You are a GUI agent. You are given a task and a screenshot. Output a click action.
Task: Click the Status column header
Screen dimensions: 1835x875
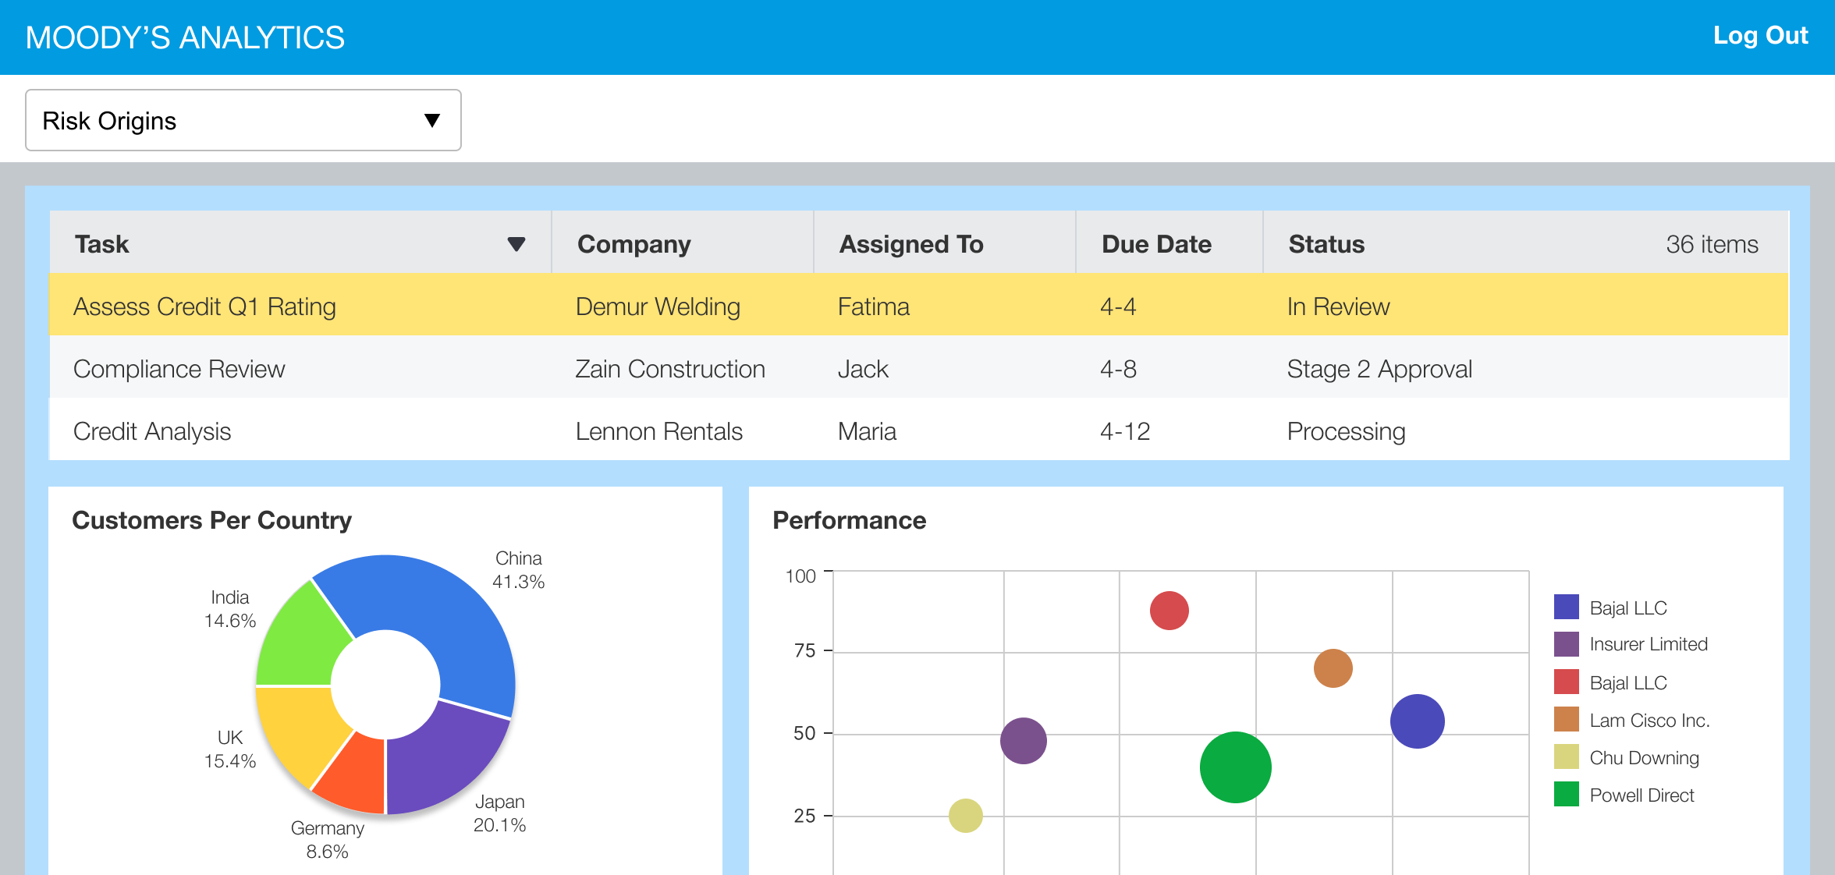1326,244
